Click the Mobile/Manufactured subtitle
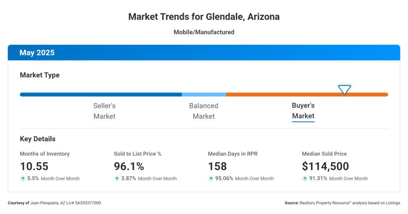 point(204,32)
